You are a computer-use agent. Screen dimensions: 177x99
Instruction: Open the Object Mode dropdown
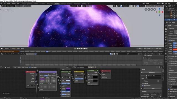(10, 6)
